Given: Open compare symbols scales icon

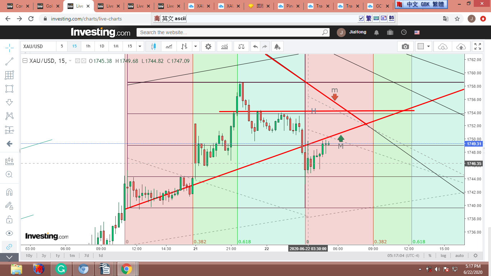Looking at the screenshot, I should [241, 46].
